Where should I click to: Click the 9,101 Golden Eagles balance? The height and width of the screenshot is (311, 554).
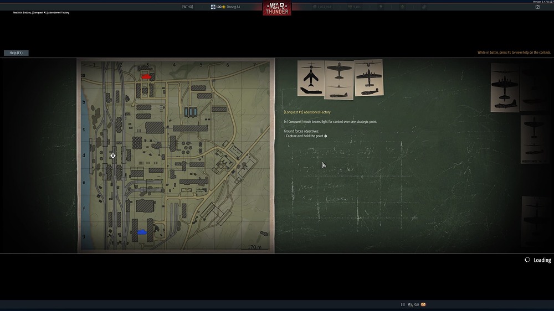click(x=354, y=7)
